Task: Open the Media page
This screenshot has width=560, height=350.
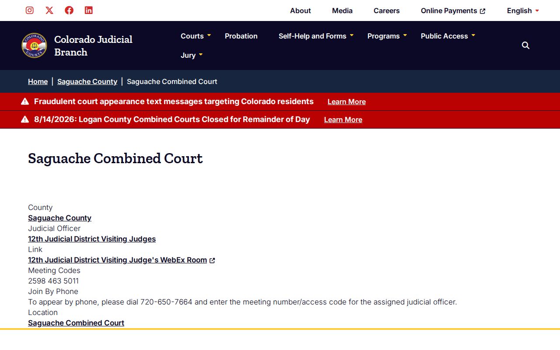Action: (x=342, y=10)
